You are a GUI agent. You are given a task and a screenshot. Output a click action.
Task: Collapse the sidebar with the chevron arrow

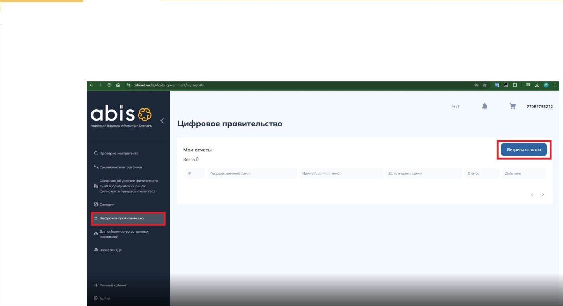(x=162, y=121)
